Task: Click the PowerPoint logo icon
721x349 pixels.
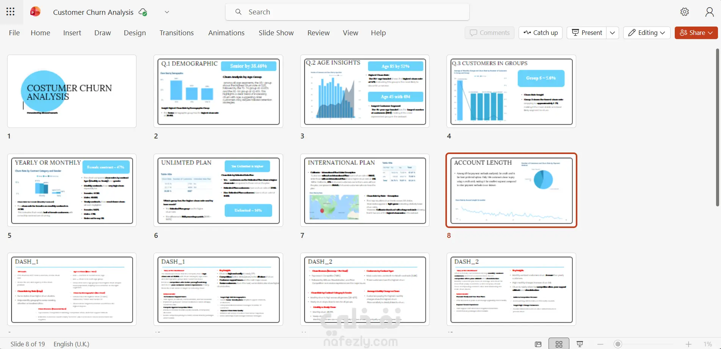Action: [x=35, y=12]
